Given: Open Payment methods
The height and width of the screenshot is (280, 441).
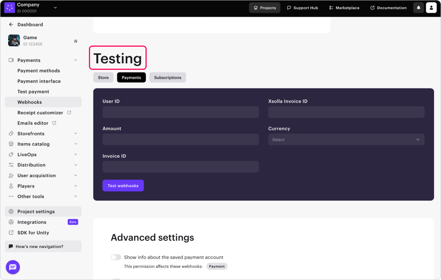Looking at the screenshot, I should (39, 71).
